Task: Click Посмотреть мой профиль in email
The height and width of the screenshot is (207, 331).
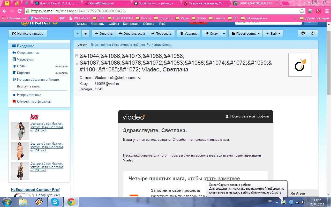Action: [x=247, y=116]
